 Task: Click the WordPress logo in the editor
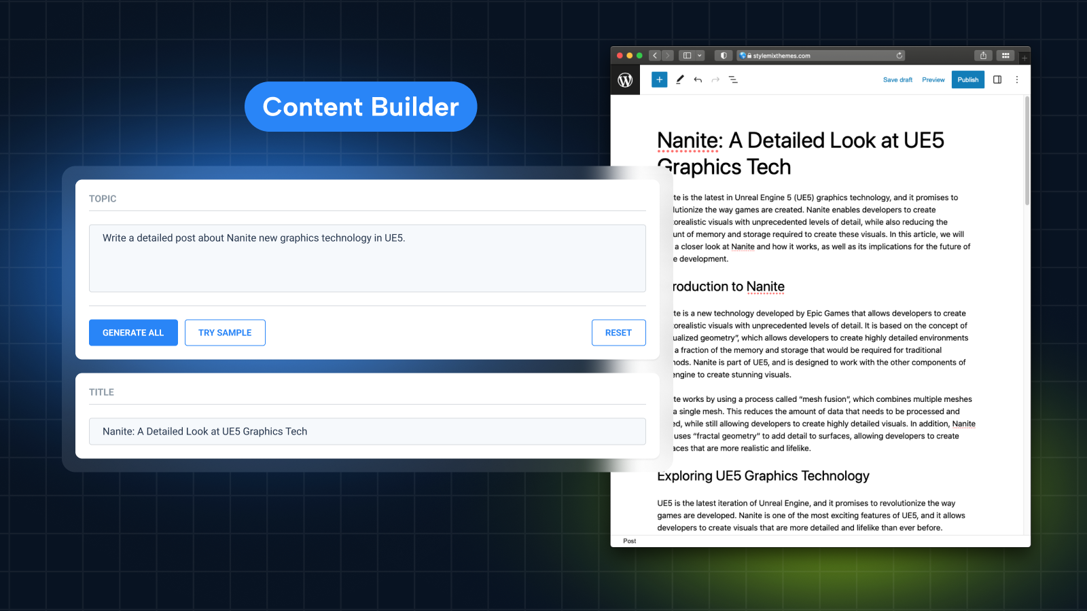coord(625,80)
